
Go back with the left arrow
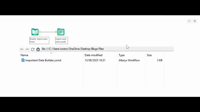[x=22, y=49]
